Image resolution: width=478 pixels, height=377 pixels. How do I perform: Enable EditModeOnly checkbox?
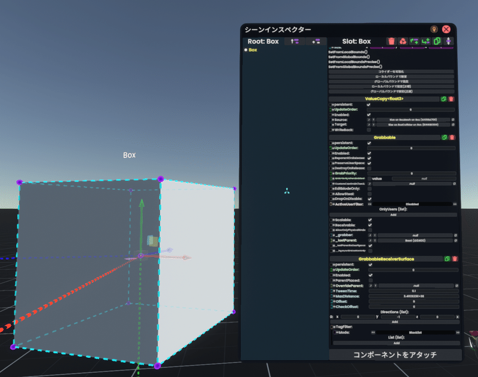click(369, 188)
